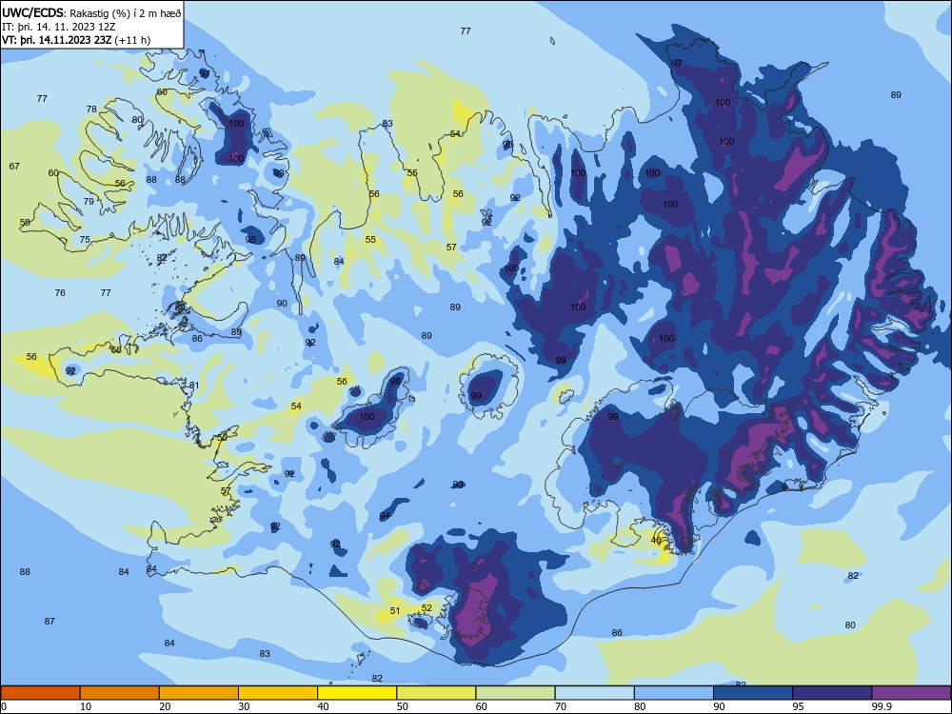Screen dimensions: 952x714
Task: Click the indigo 95–99.9 legend swatch
Action: [x=832, y=693]
